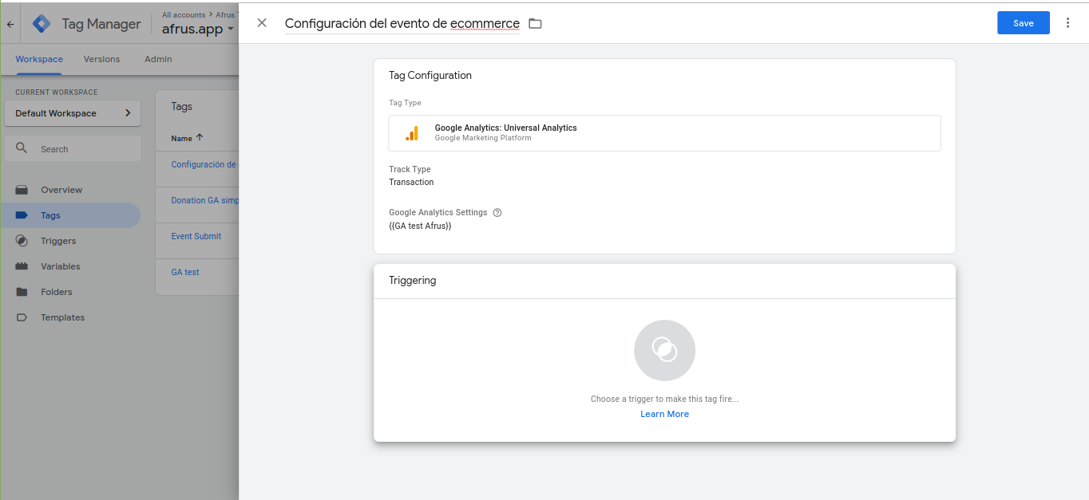Click the Templates outline tag icon
This screenshot has width=1089, height=500.
click(x=22, y=317)
